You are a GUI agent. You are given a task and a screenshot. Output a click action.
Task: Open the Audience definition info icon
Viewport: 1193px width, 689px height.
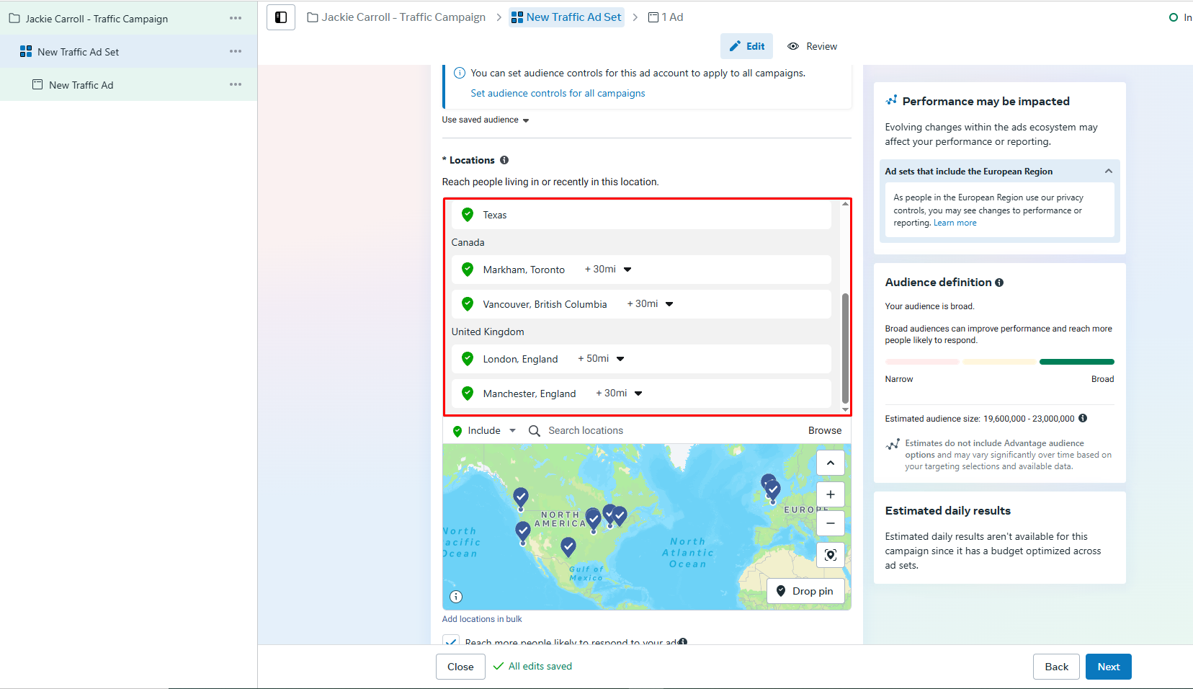coord(999,283)
